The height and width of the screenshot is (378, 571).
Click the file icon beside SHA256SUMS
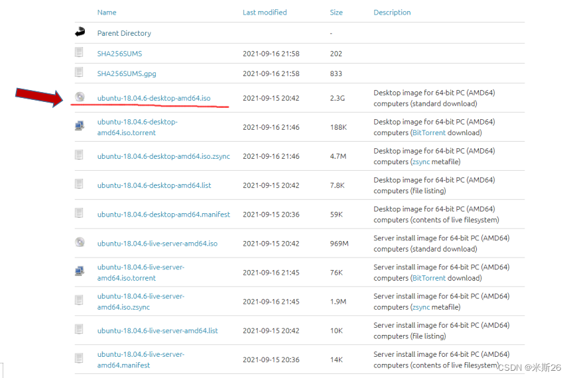coord(79,52)
